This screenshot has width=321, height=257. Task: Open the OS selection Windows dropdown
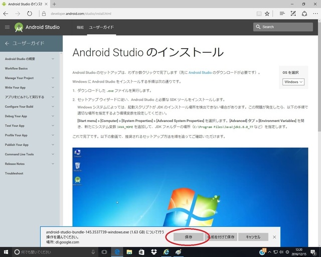tap(293, 82)
